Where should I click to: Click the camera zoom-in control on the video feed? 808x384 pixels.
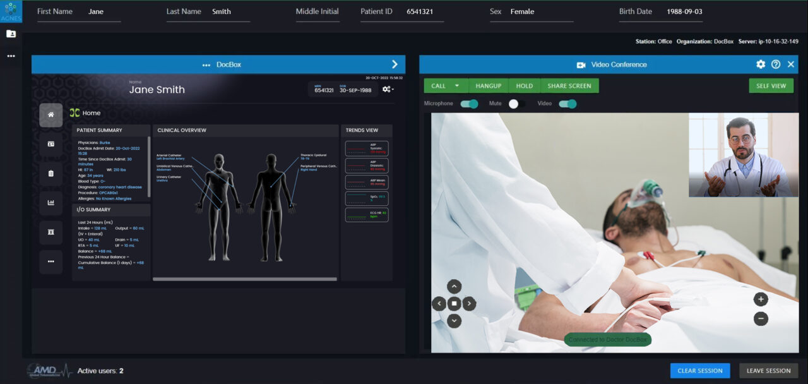coord(761,300)
